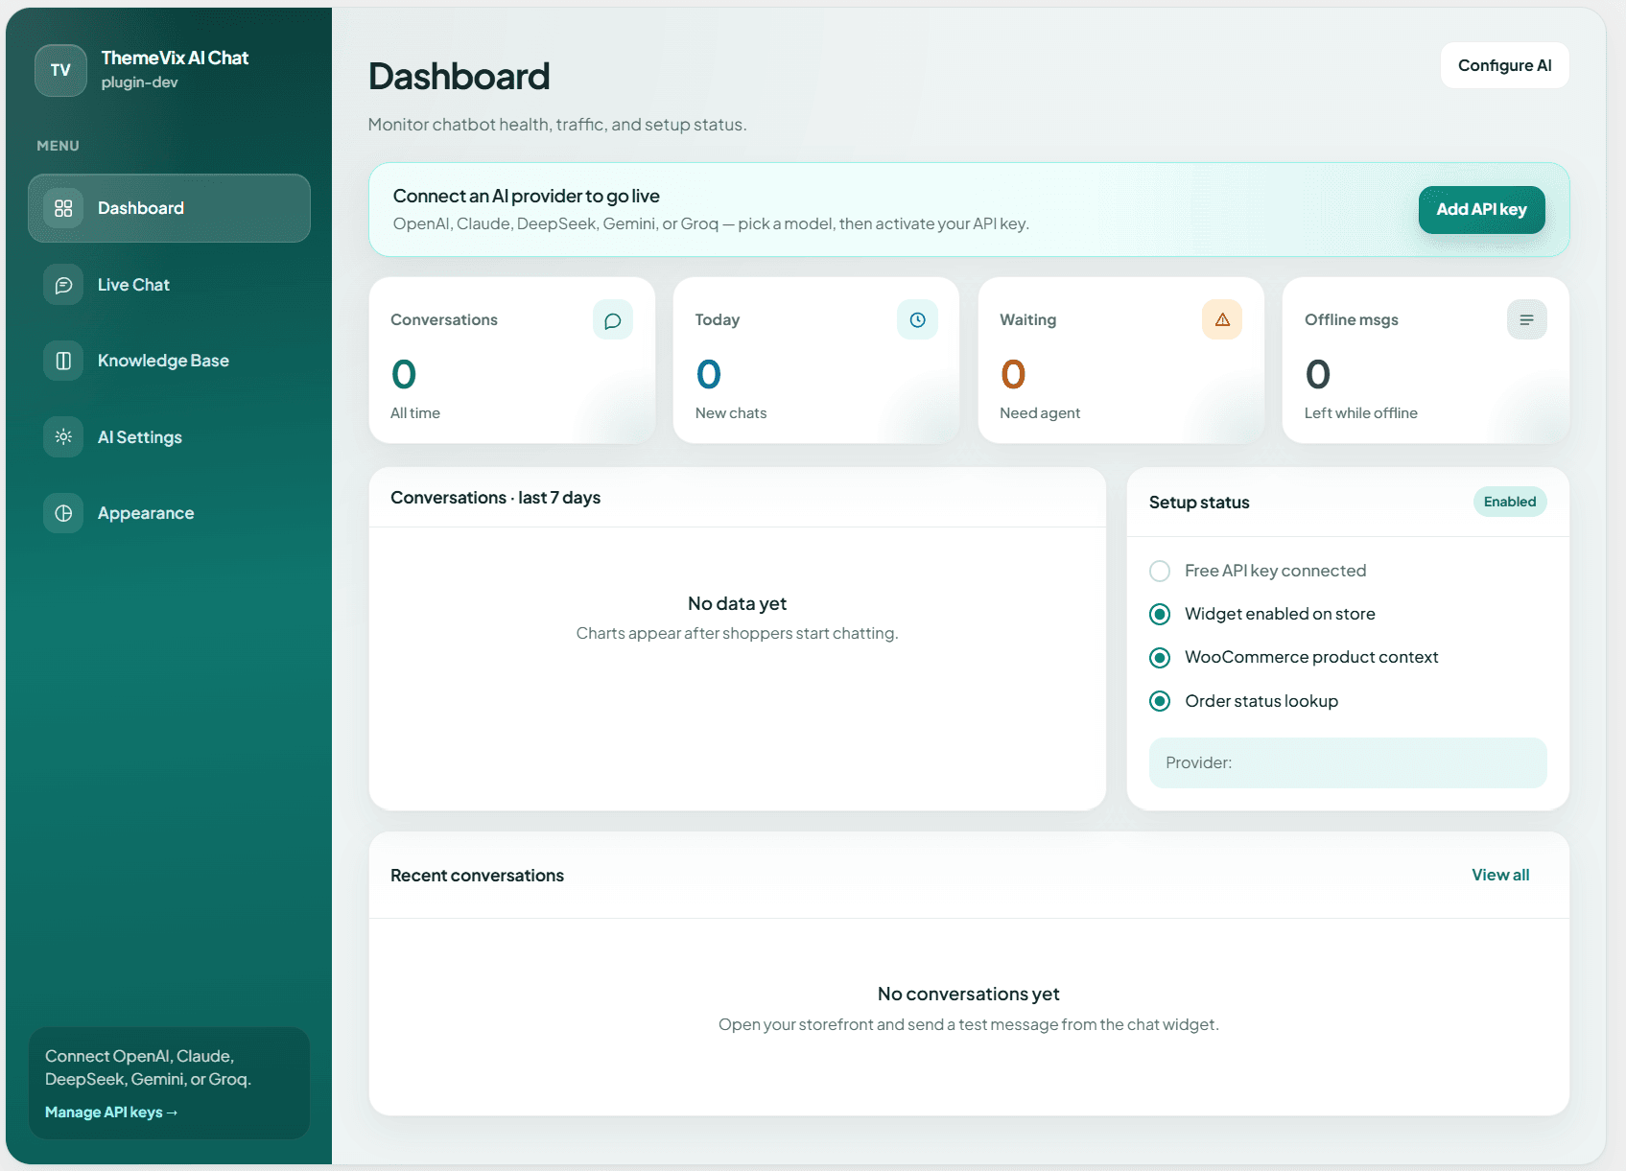
Task: Click the Waiting card warning triangle icon
Action: tap(1222, 320)
